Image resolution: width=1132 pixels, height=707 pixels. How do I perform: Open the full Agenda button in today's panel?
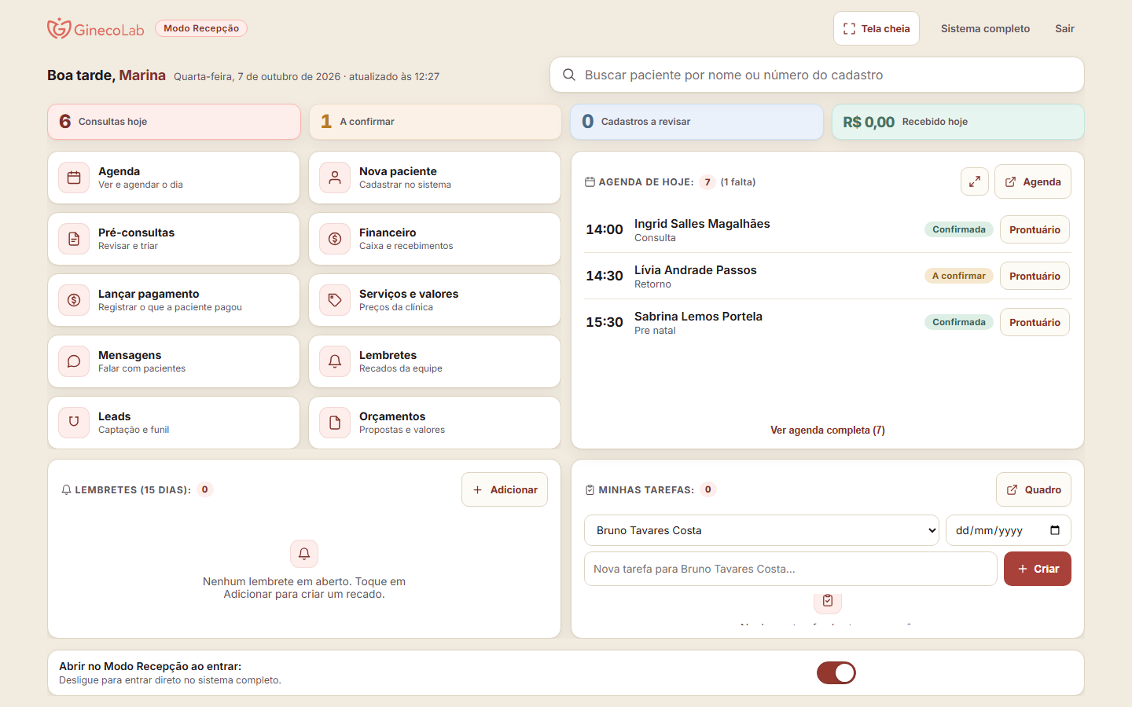(1033, 181)
